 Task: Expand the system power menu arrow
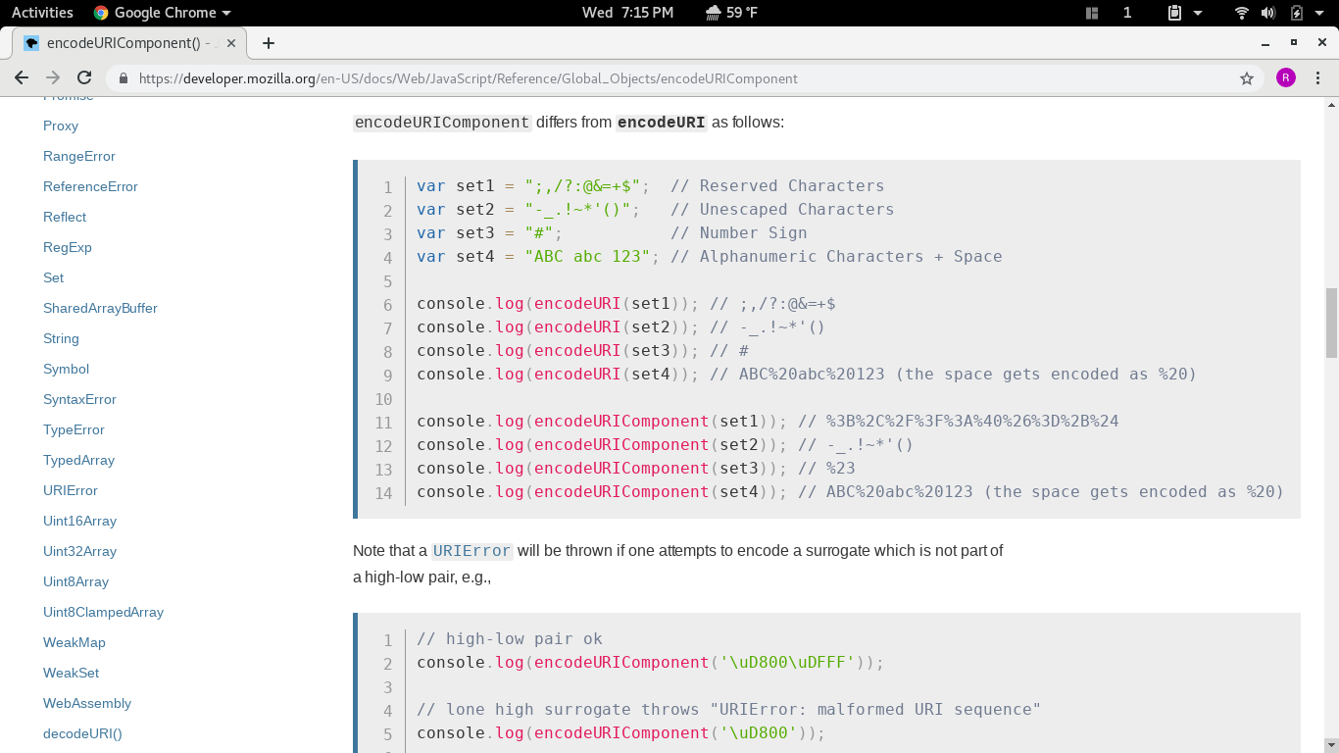[1319, 13]
